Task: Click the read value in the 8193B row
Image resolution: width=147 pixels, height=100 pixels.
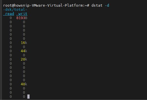Action: [x=11, y=18]
